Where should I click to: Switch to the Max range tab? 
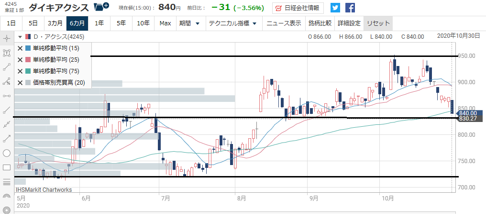coord(165,23)
